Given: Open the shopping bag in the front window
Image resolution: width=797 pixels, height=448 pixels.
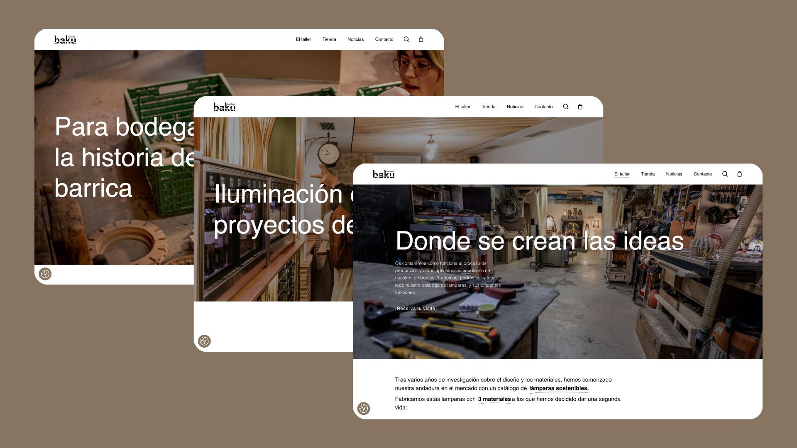Looking at the screenshot, I should point(739,174).
